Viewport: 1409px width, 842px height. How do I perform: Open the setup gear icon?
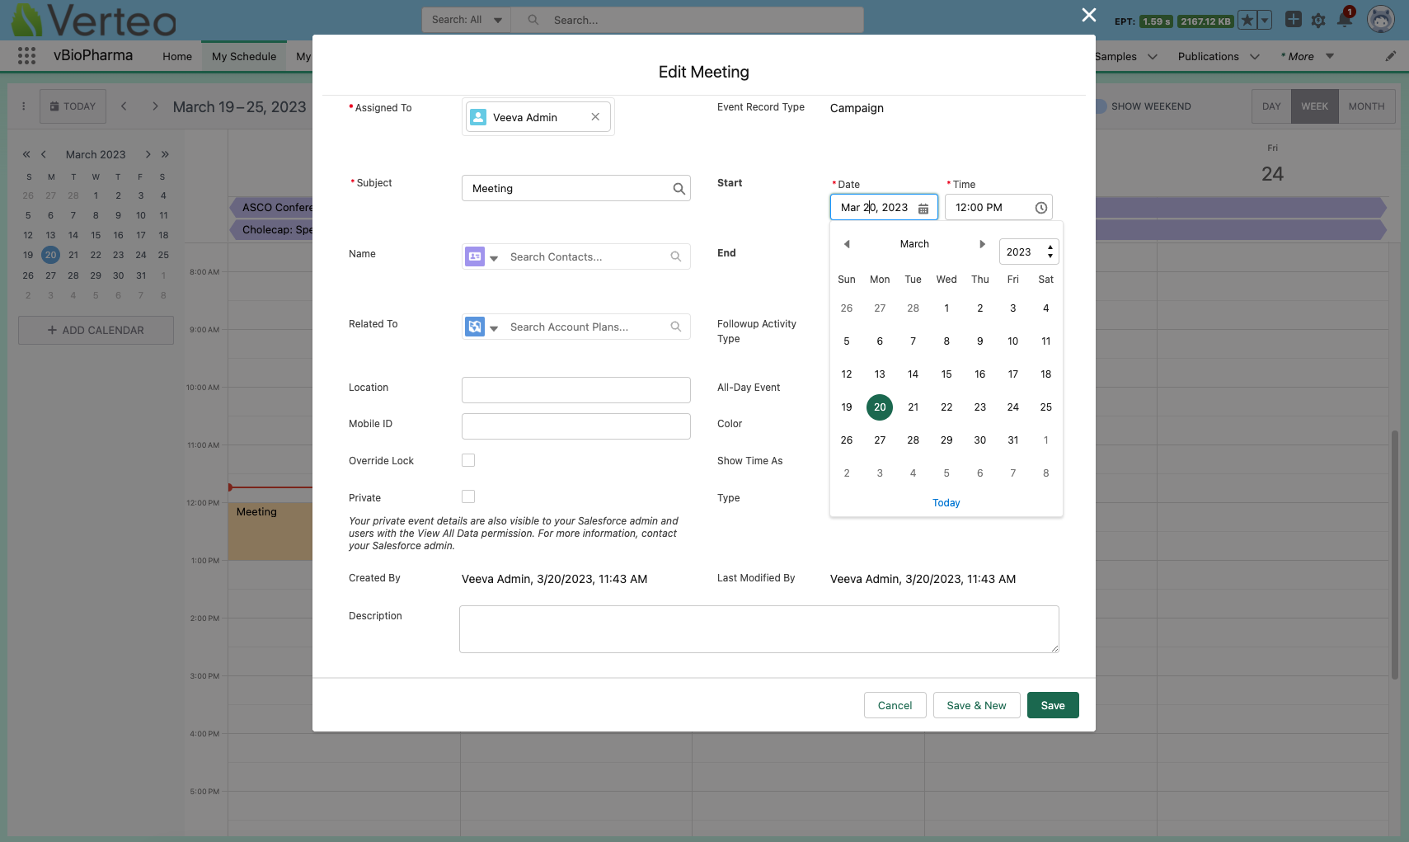click(x=1318, y=21)
